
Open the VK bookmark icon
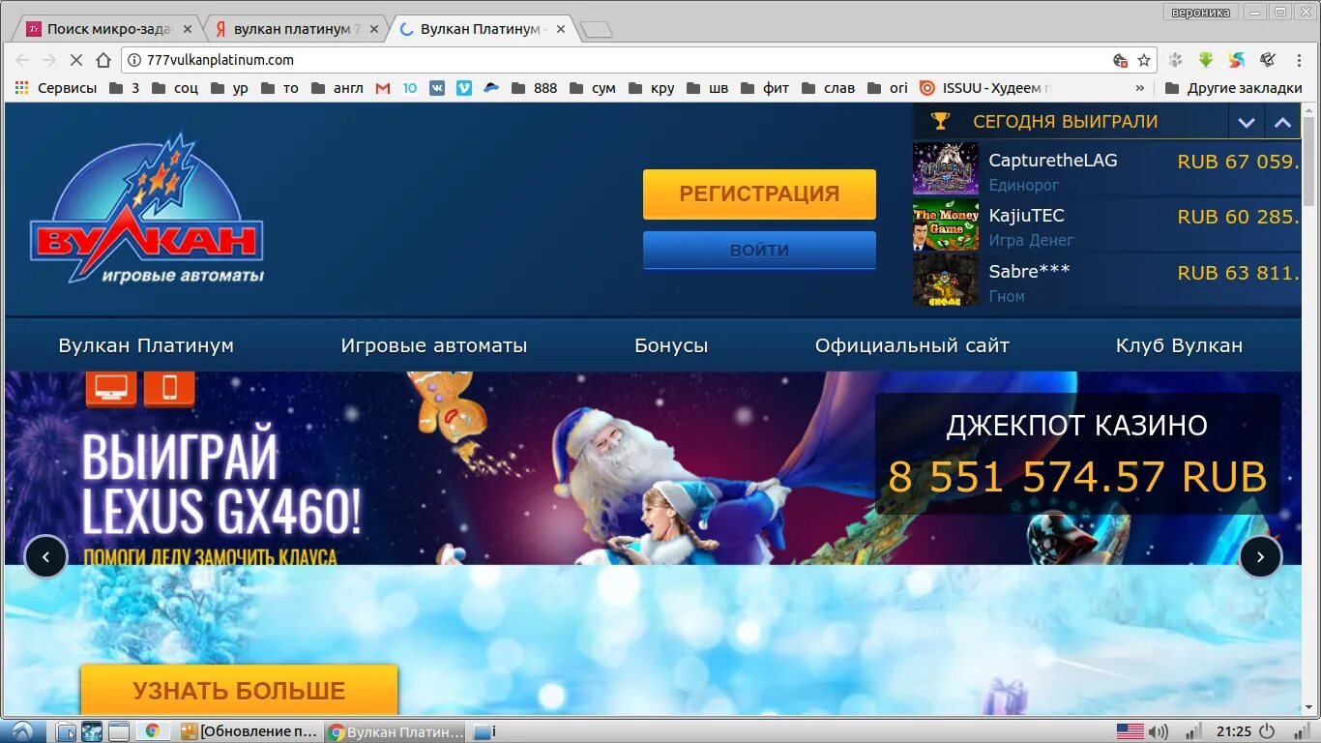pos(437,88)
